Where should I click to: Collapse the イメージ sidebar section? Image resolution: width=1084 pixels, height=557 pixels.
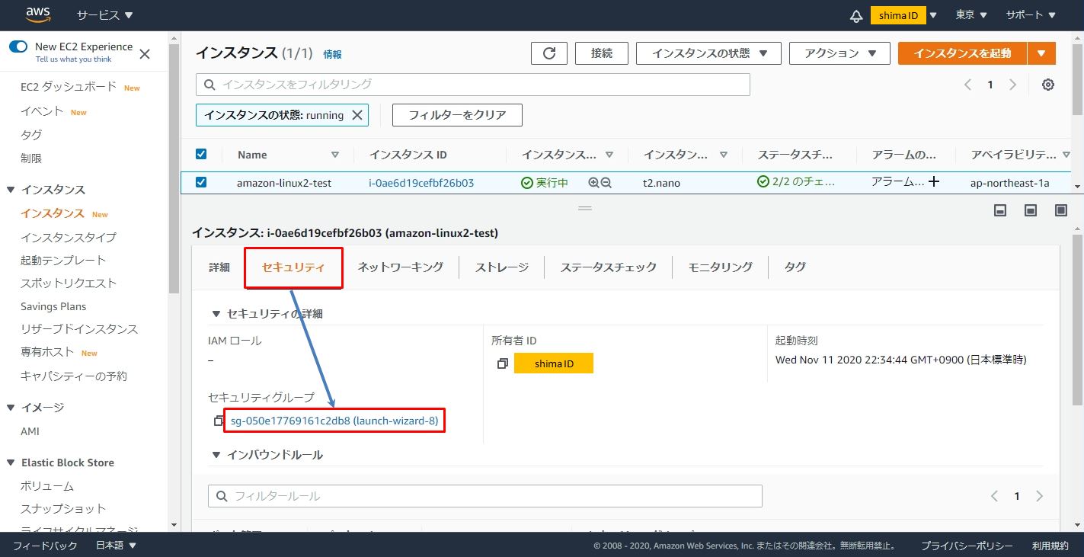[x=11, y=408]
